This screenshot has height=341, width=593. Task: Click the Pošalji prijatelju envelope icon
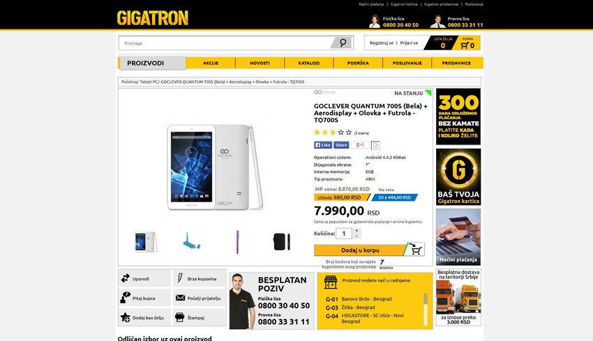point(180,298)
